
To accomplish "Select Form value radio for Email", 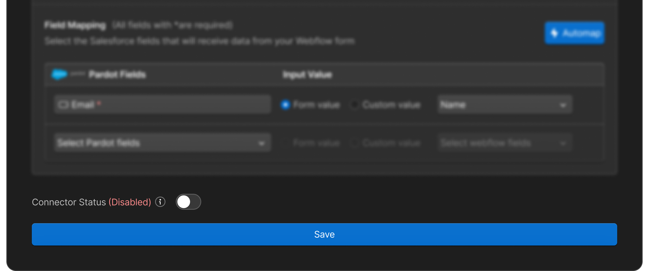I will pyautogui.click(x=286, y=105).
